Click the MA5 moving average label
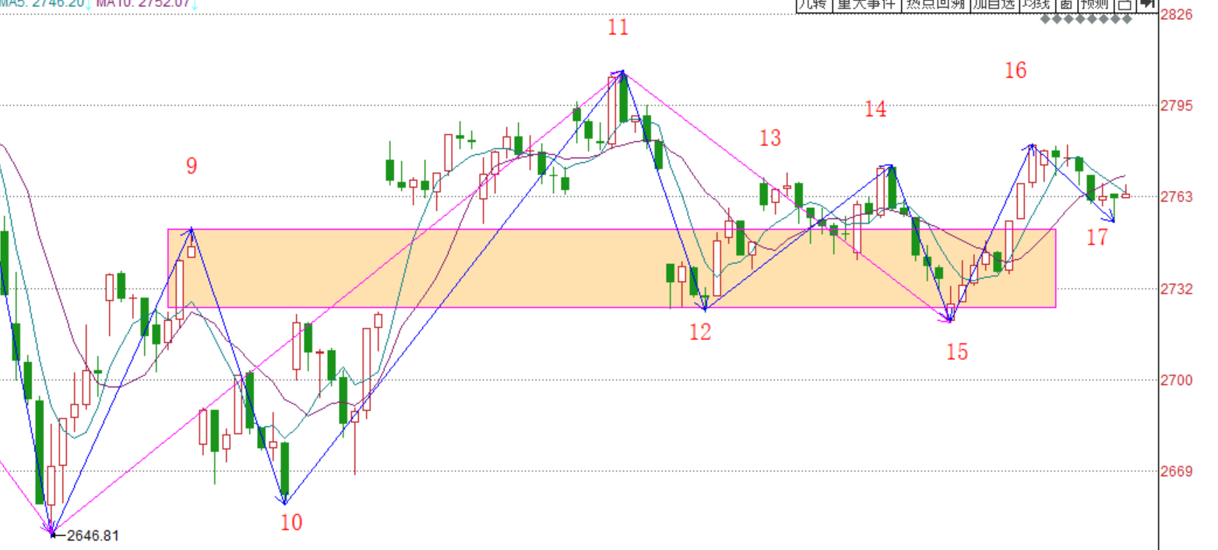The height and width of the screenshot is (550, 1218). pyautogui.click(x=43, y=4)
